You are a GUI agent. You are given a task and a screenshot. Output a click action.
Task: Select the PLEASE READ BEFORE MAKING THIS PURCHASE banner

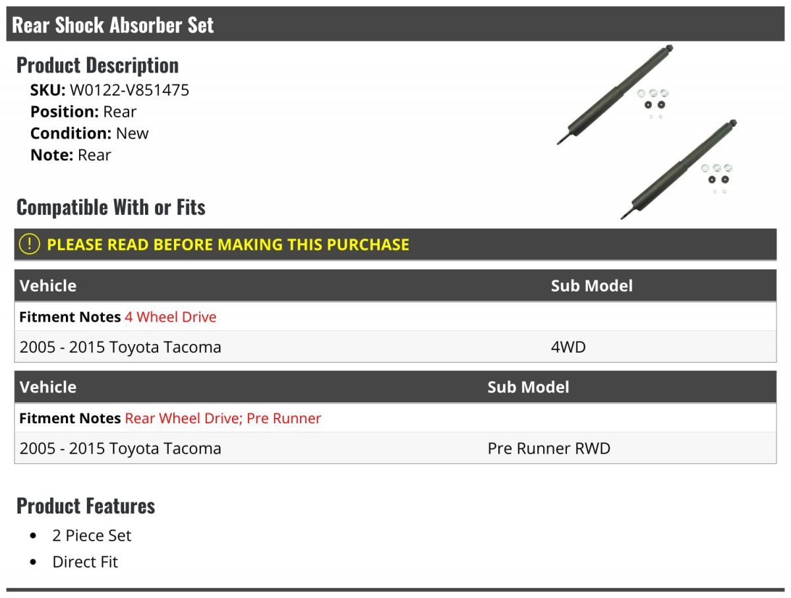click(x=395, y=244)
